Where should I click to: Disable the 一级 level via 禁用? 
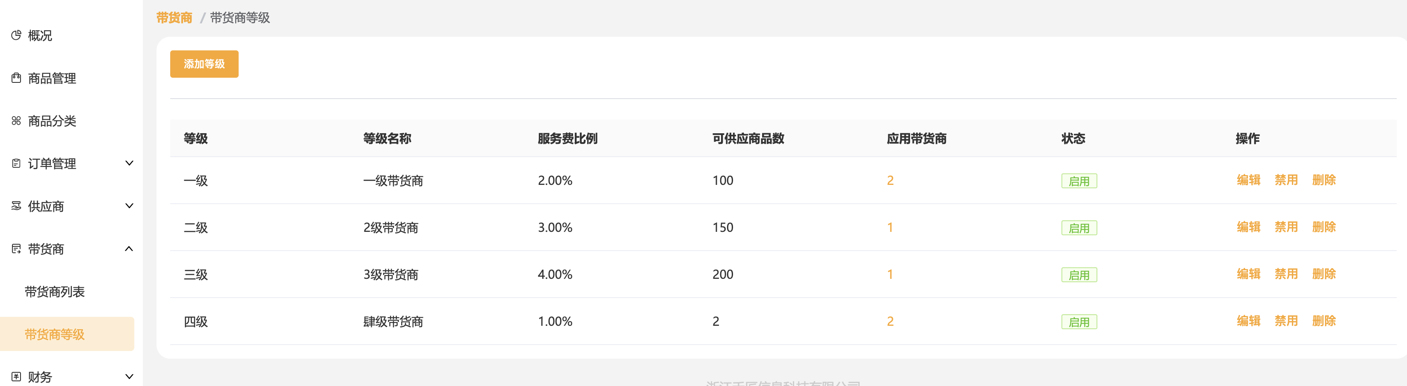pos(1286,180)
